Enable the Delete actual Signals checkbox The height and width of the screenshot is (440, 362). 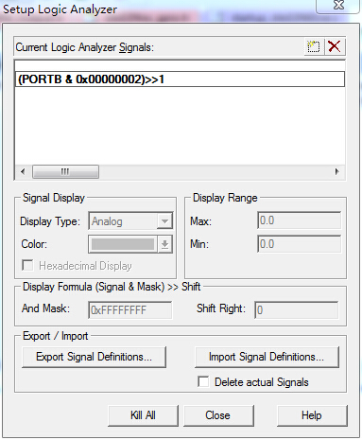pos(203,381)
